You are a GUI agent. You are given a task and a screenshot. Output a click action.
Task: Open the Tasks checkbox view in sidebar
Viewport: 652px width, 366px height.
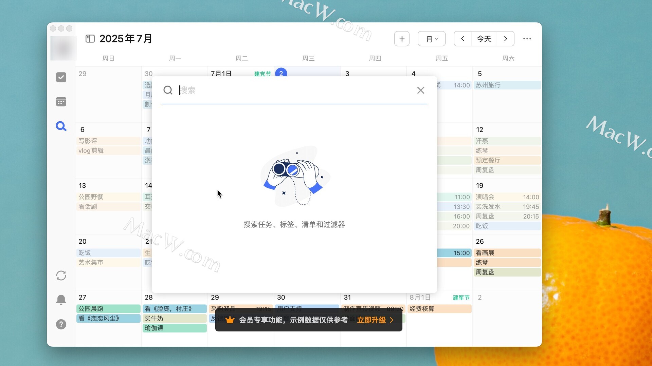point(61,77)
